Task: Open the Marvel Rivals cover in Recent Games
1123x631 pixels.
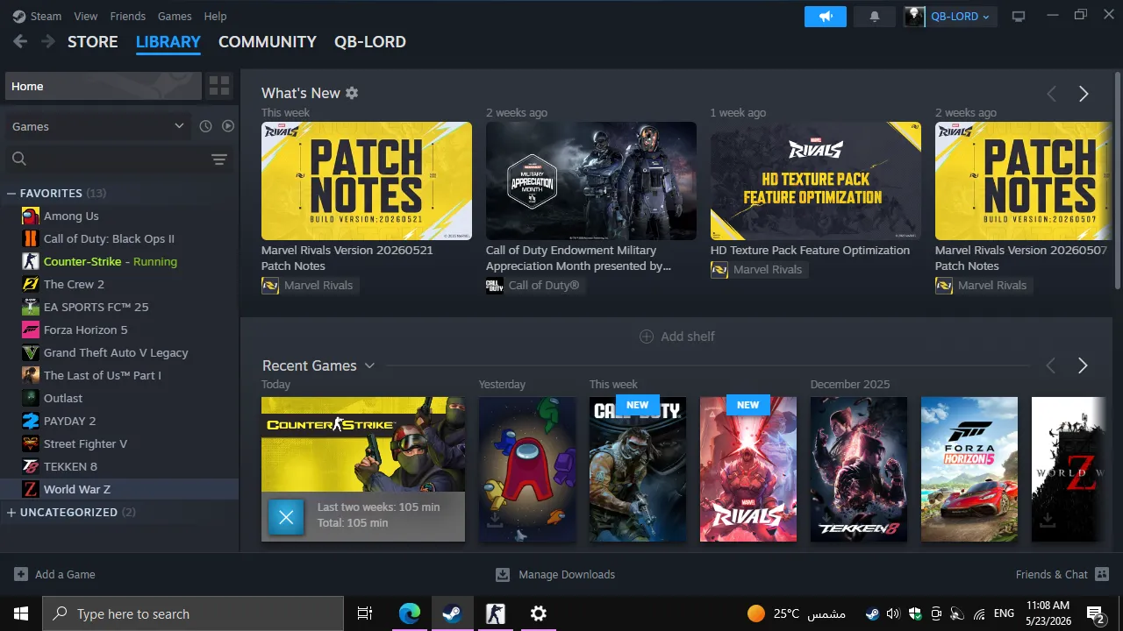Action: pos(748,469)
